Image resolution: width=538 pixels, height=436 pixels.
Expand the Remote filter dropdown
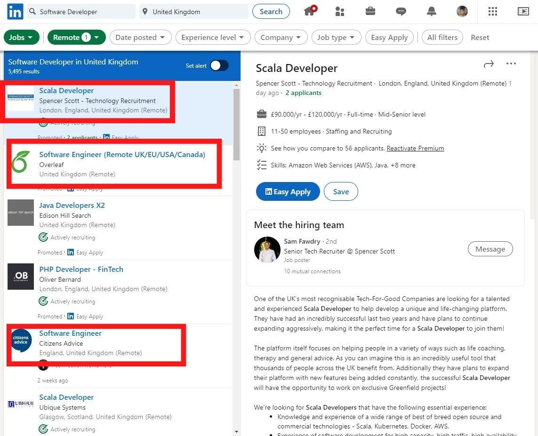point(77,37)
